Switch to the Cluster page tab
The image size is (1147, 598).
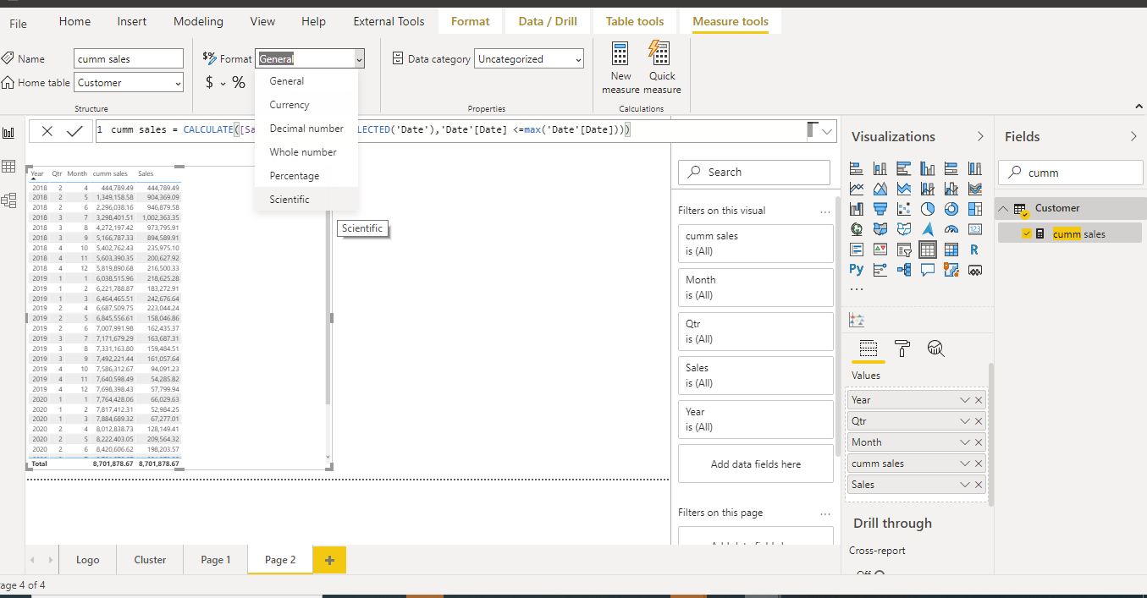point(150,559)
